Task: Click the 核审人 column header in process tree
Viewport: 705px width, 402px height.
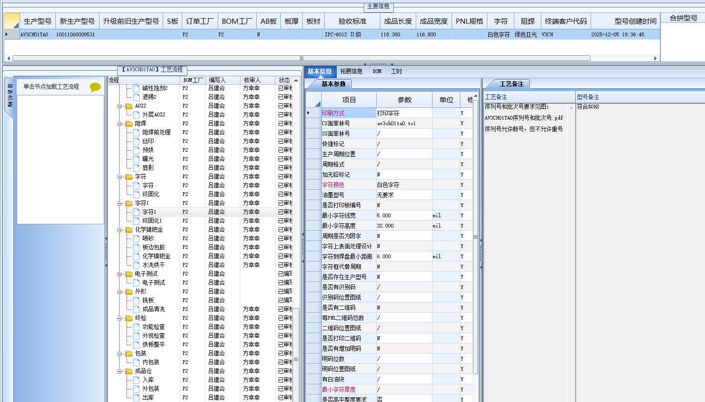Action: (x=258, y=80)
